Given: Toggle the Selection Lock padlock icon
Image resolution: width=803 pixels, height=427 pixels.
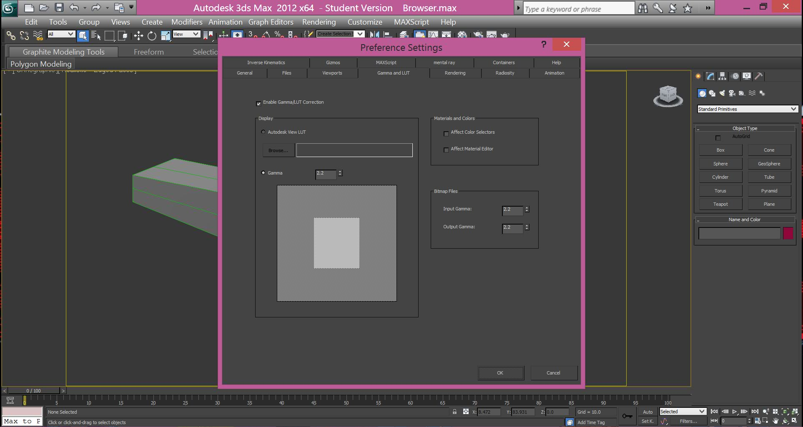Looking at the screenshot, I should click(454, 412).
